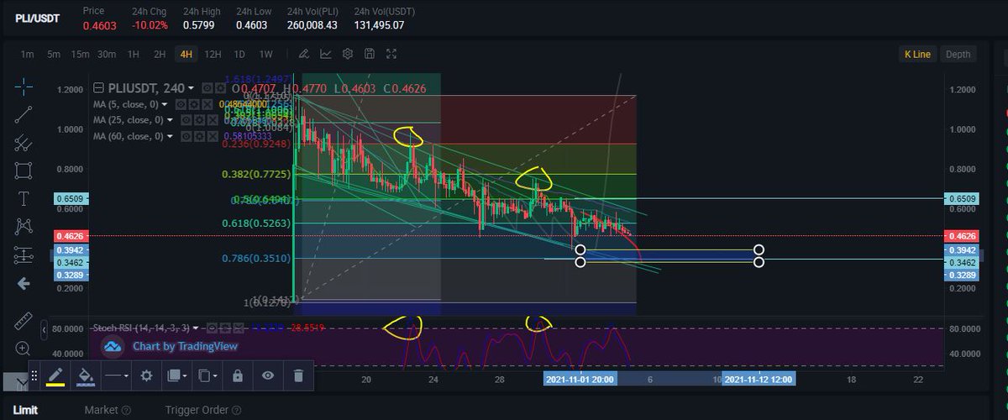Switch to 15m timeframe
1008x420 pixels.
click(x=80, y=55)
